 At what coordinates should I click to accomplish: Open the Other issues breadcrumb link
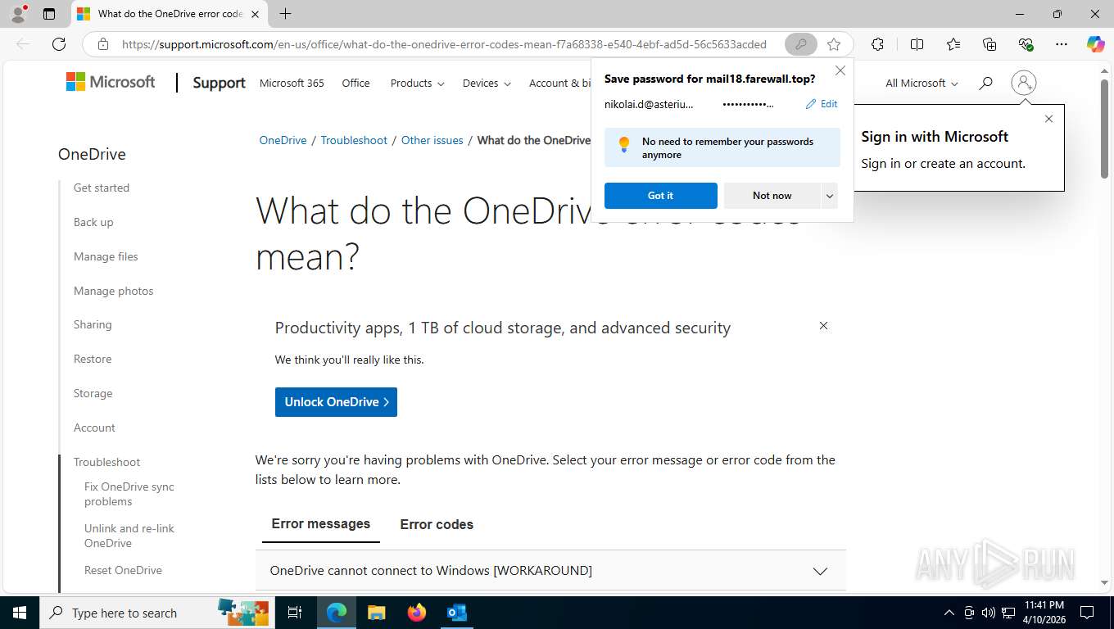click(432, 140)
